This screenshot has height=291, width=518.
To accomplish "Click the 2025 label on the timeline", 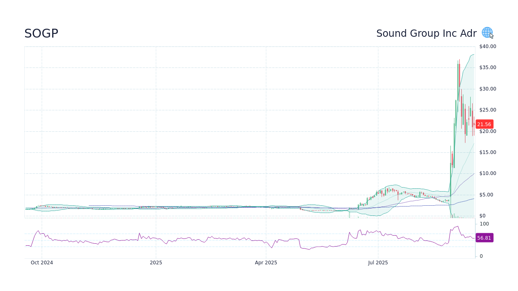I will pos(156,263).
